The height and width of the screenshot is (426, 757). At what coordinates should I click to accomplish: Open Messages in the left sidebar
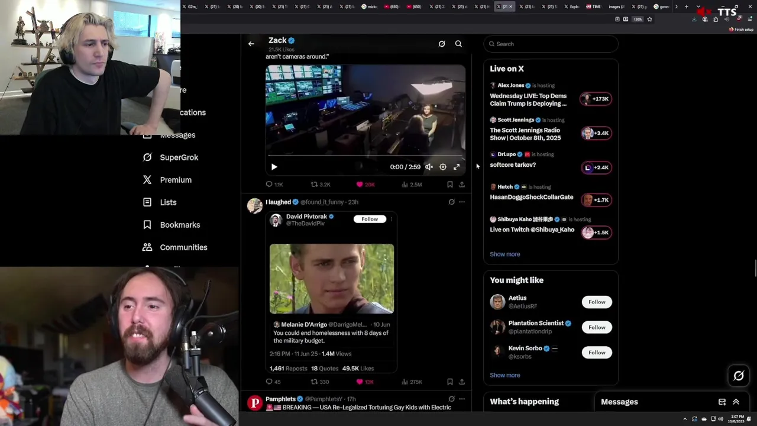point(169,135)
